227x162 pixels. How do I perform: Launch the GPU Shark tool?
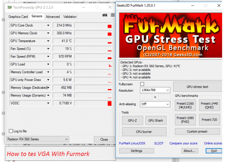point(156,120)
